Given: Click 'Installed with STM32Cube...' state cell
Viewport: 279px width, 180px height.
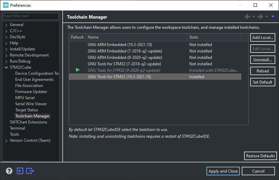Looking at the screenshot, I should 214,70.
